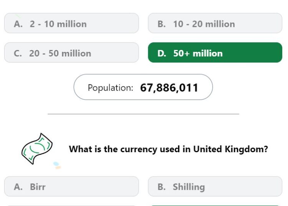Viewport: 288px width, 206px height.
Task: Select the partially visible green currency option
Action: (x=215, y=206)
